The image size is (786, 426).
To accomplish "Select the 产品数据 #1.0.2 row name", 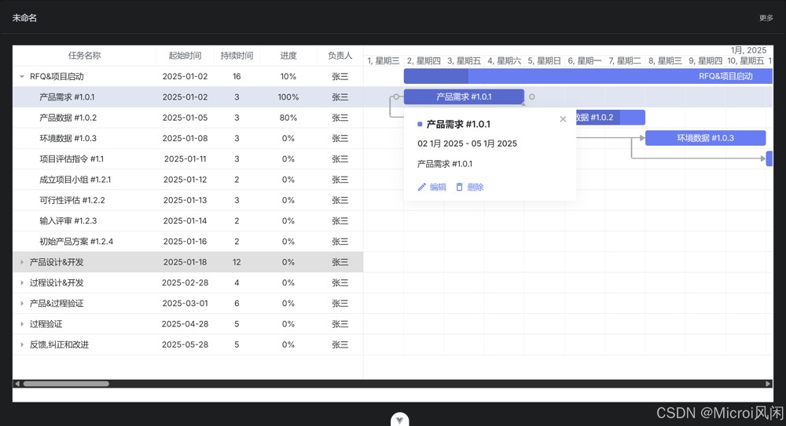I will pyautogui.click(x=68, y=118).
